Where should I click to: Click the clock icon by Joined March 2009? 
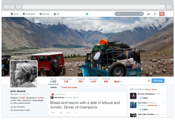point(11,110)
